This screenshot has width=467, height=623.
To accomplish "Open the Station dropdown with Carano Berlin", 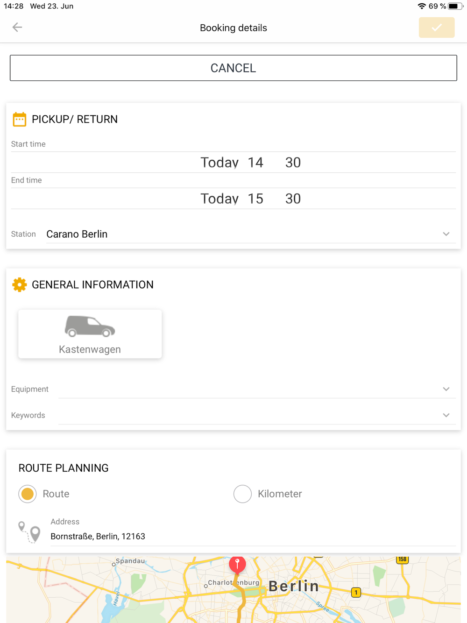I will [x=248, y=234].
